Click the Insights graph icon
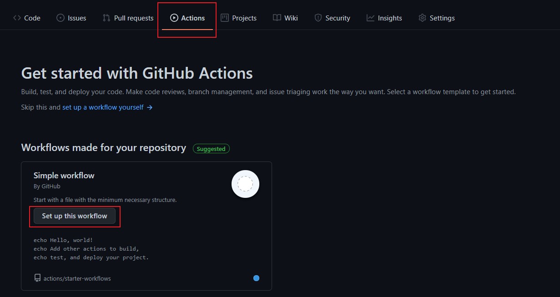This screenshot has width=560, height=297. 370,18
